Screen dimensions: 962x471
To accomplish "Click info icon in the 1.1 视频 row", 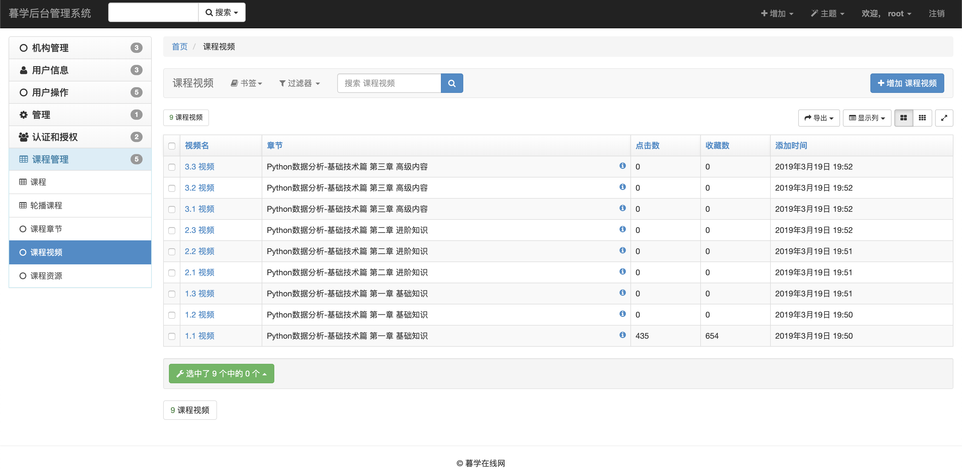I will 622,335.
